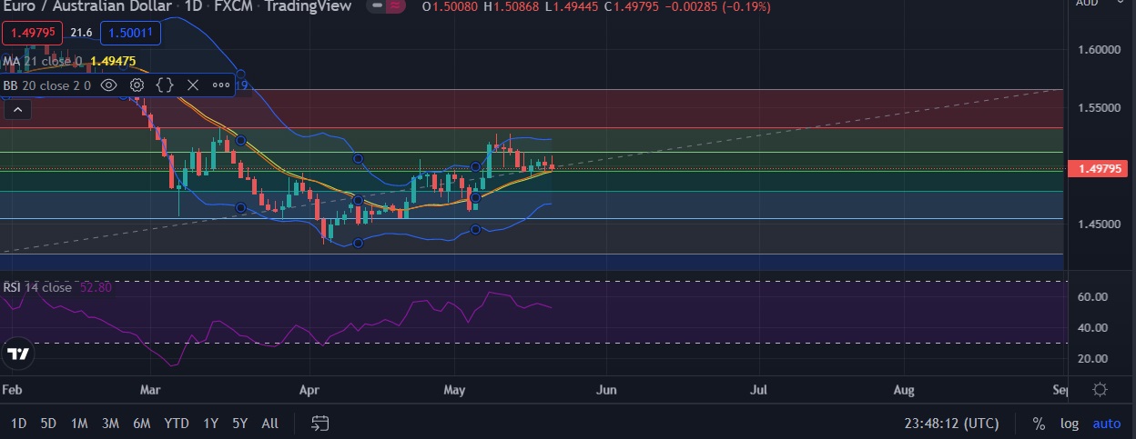This screenshot has height=439, width=1136.
Task: Open chart settings gear on time axis
Action: click(x=1100, y=390)
